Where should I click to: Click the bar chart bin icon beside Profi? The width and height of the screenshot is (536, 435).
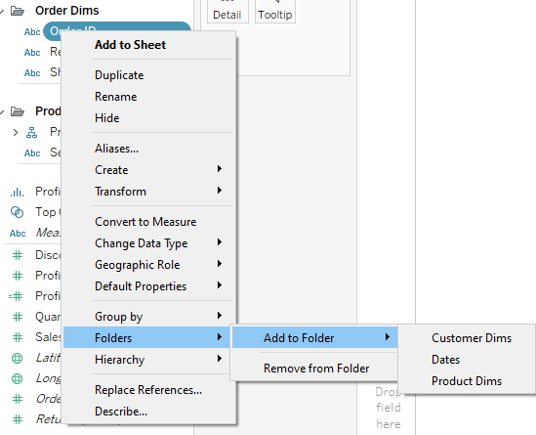18,192
